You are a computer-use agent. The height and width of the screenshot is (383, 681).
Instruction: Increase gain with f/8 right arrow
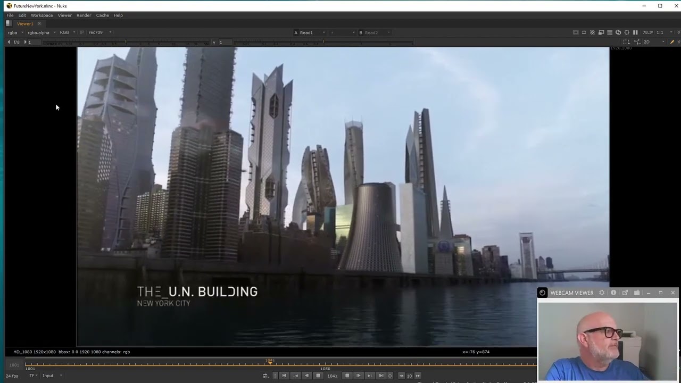[25, 42]
